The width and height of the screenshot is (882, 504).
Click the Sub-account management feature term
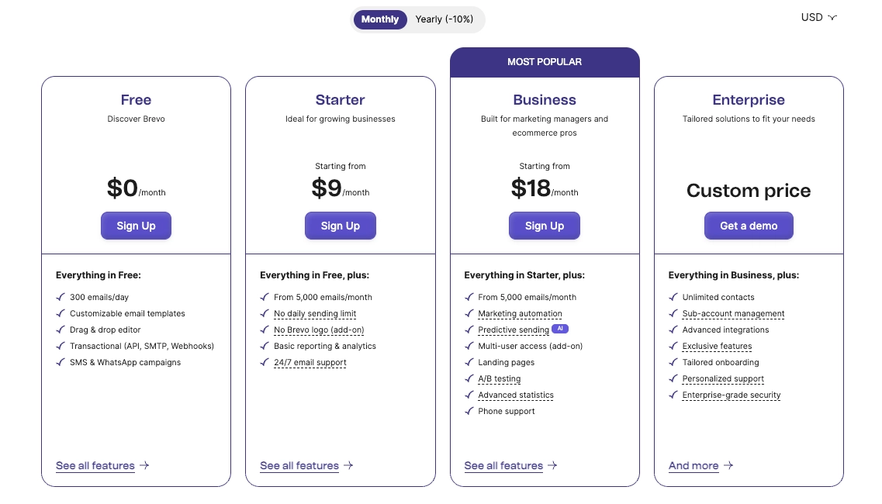pyautogui.click(x=733, y=314)
